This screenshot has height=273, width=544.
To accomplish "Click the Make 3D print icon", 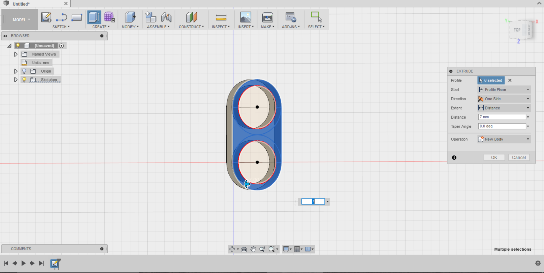I will click(267, 17).
